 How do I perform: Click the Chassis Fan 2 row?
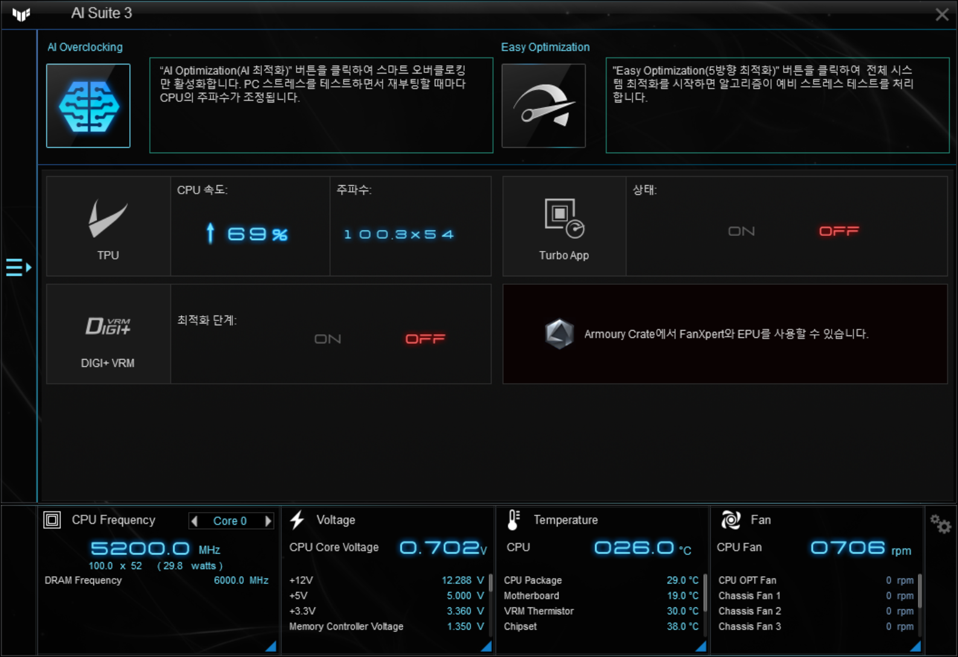pos(816,611)
